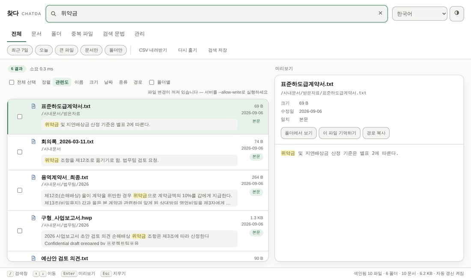Image resolution: width=471 pixels, height=280 pixels.
Task: Click the Enter 미리보기 shortcut hint
Action: (x=78, y=274)
